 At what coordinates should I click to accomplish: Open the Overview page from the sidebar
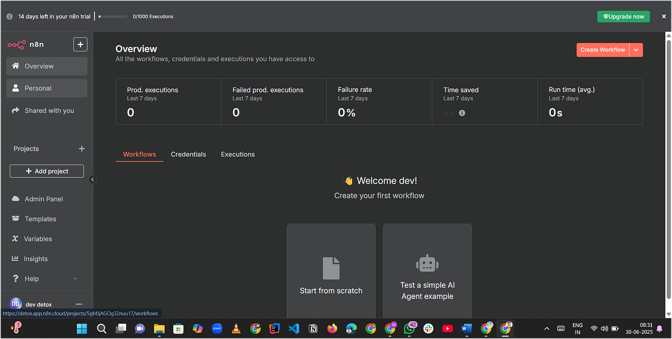click(x=47, y=66)
